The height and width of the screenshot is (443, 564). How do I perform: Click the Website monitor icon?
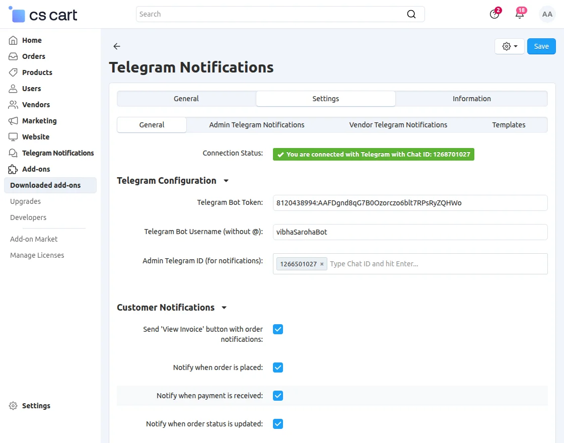tap(13, 137)
